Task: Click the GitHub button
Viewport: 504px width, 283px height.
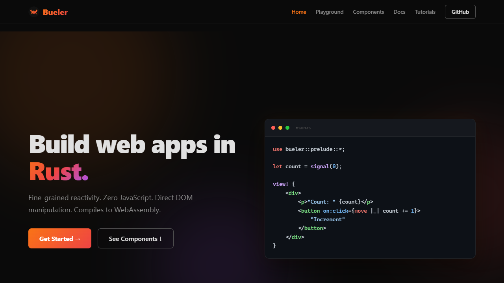Action: click(460, 12)
